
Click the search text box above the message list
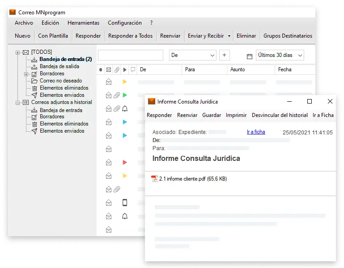[x=131, y=55]
